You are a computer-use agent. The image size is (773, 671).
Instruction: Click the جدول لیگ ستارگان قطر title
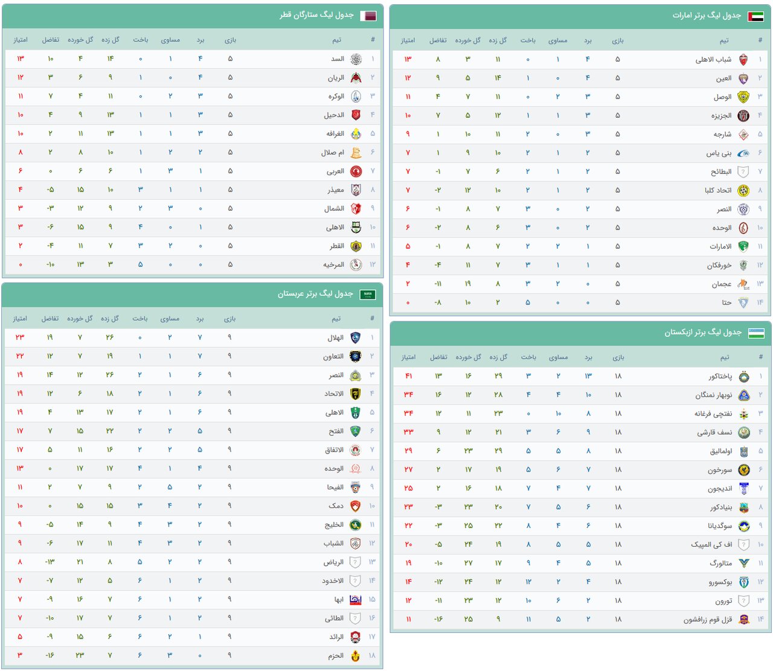click(x=316, y=15)
